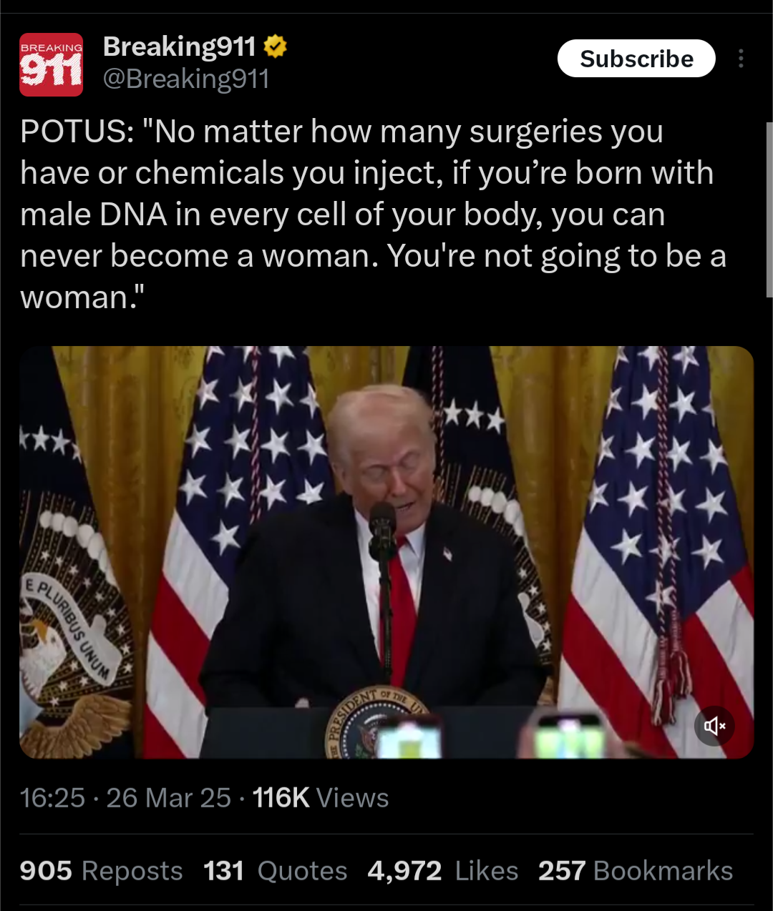View the 905 Reposts list
This screenshot has height=911, width=773.
click(101, 871)
